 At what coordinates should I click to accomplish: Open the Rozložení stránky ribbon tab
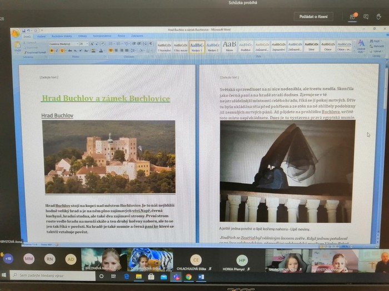pyautogui.click(x=62, y=36)
